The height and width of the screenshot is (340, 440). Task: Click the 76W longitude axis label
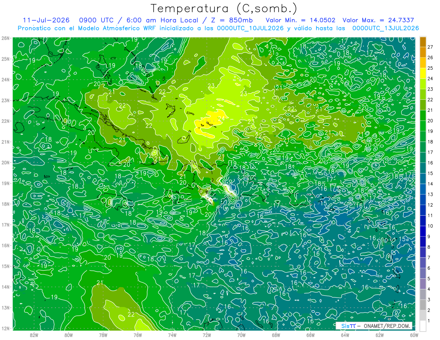[x=137, y=335]
